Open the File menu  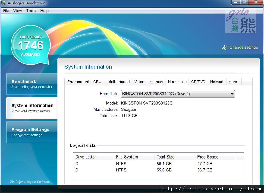(x=6, y=11)
